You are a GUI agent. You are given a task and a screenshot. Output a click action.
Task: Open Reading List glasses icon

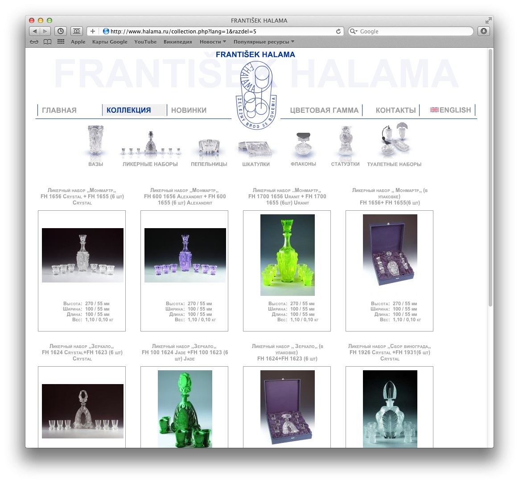coord(34,42)
